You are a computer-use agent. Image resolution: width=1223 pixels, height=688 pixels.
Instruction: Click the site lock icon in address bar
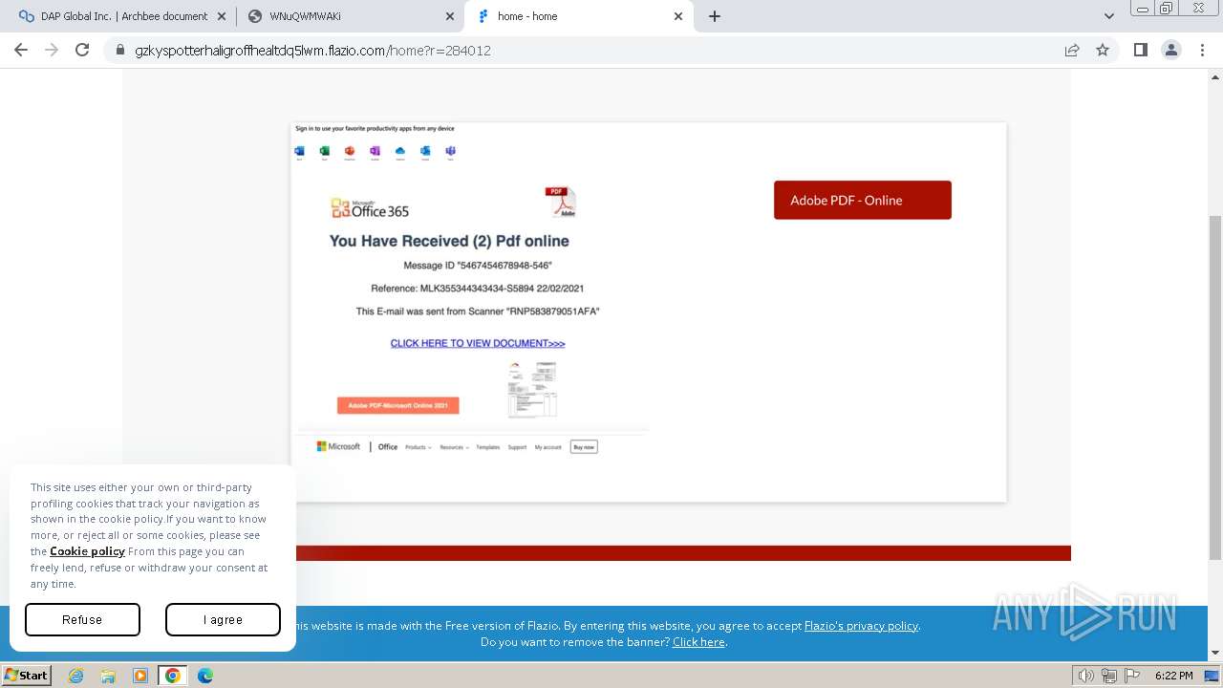click(119, 51)
